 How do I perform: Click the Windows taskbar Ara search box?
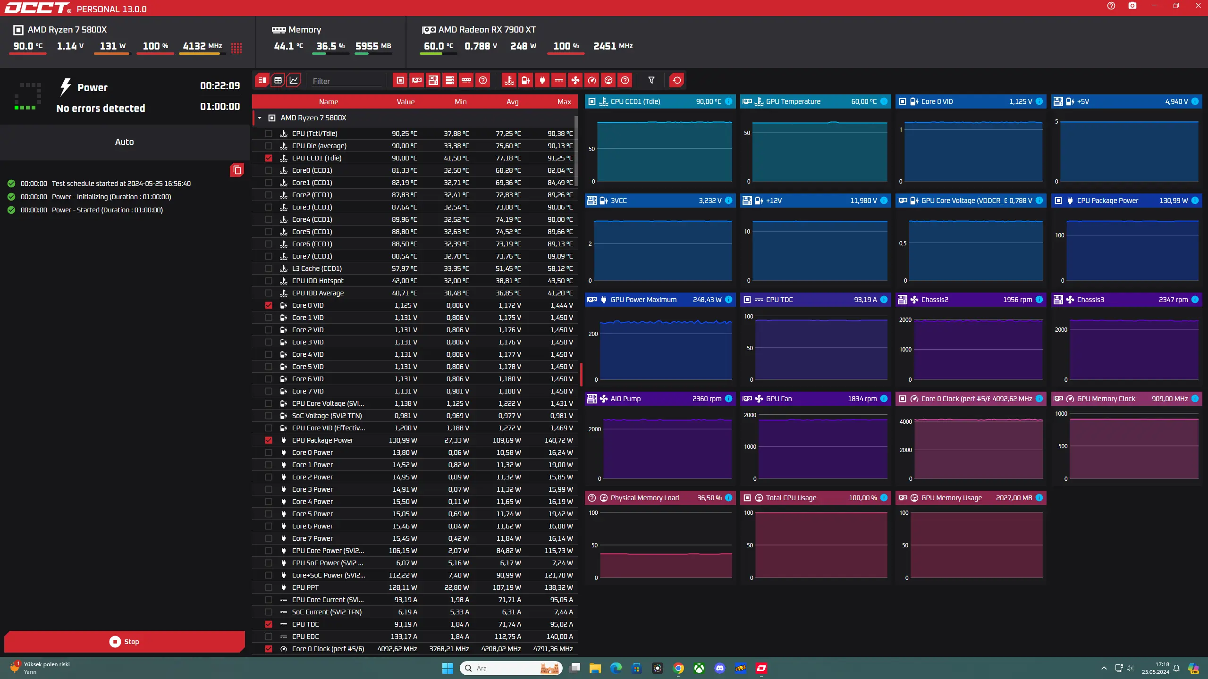pos(511,668)
